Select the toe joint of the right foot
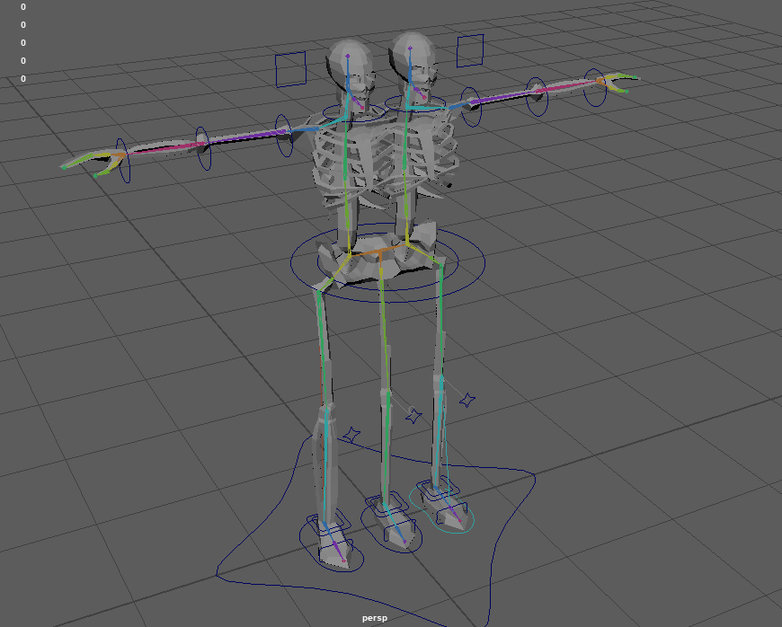782x627 pixels. [460, 520]
